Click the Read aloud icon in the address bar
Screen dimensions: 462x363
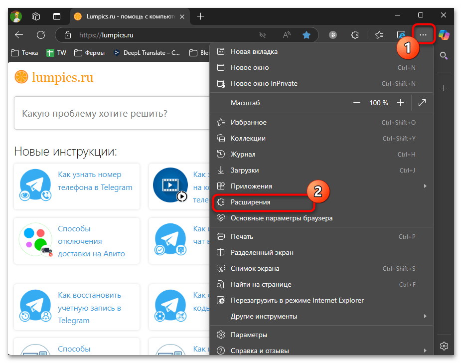(x=287, y=35)
